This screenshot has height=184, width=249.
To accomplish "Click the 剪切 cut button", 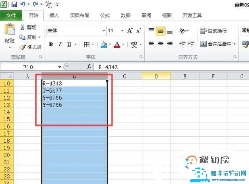I will point(29,27).
